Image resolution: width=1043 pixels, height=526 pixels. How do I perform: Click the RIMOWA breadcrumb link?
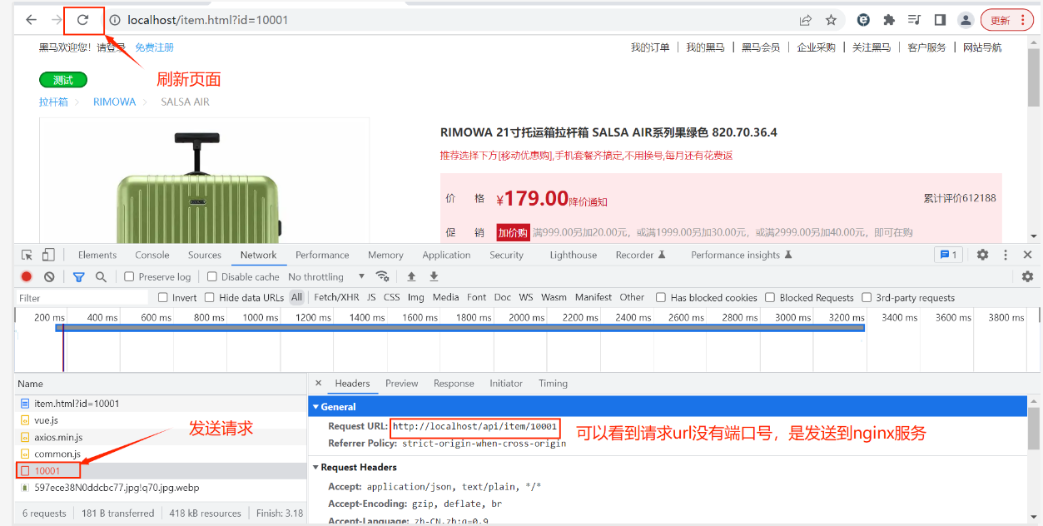pyautogui.click(x=114, y=102)
